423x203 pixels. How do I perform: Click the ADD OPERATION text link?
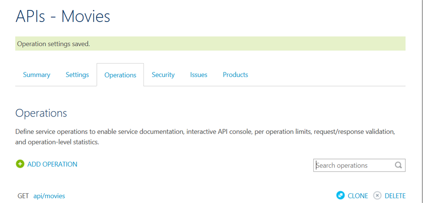coord(52,164)
